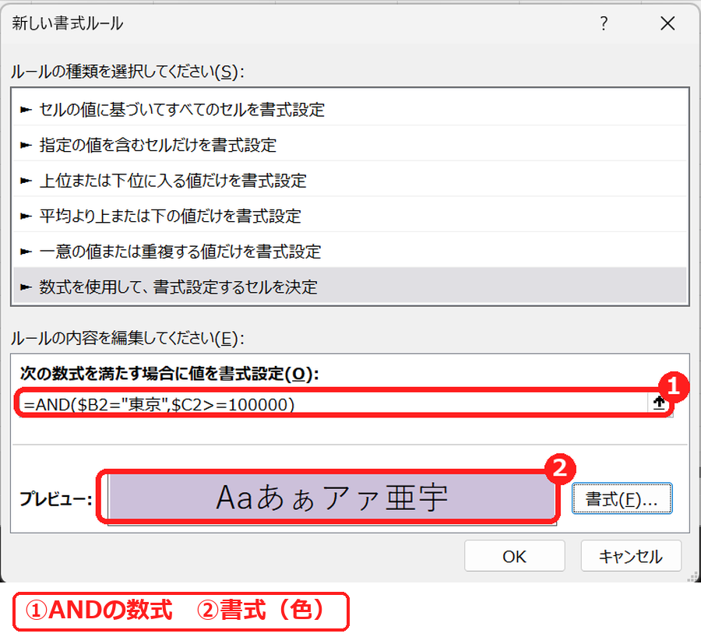Select rule 数式を使用して、書式設定するセルを決定

pos(350,287)
